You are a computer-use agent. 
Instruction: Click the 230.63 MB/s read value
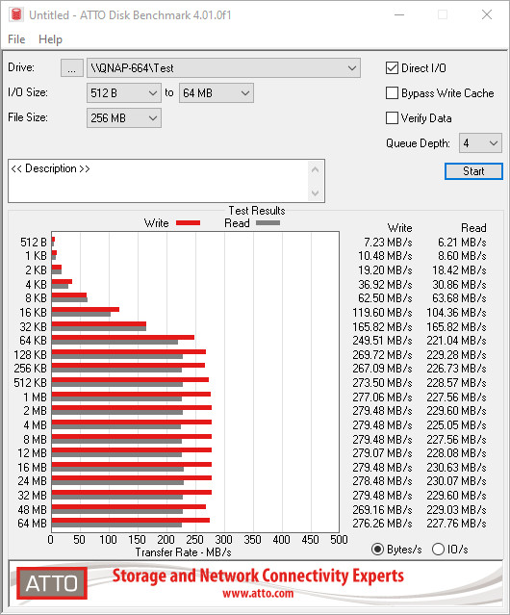coord(456,467)
